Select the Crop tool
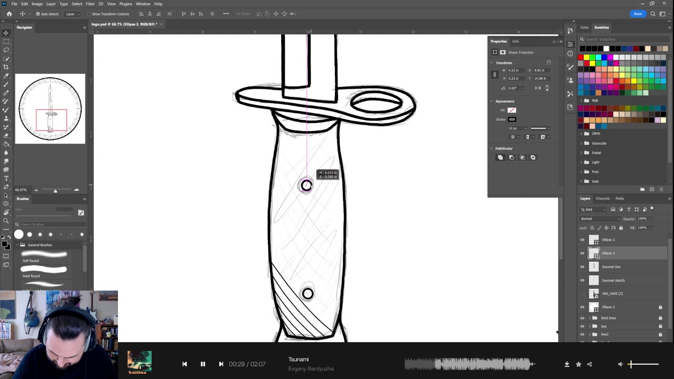Image resolution: width=674 pixels, height=379 pixels. 6,67
